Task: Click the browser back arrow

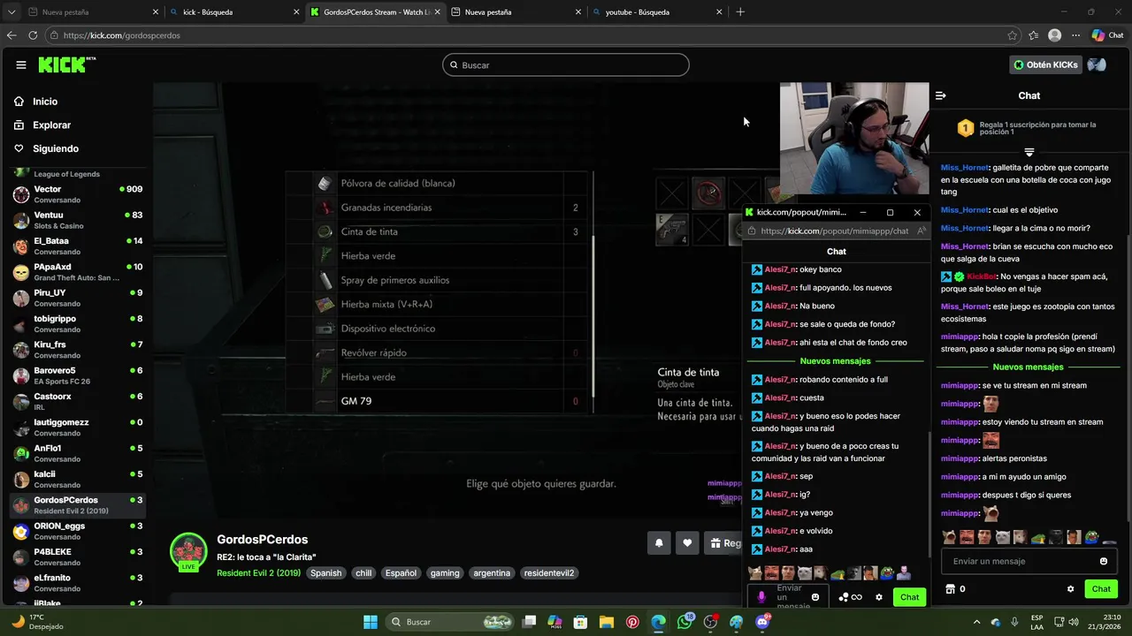Action: click(x=11, y=35)
